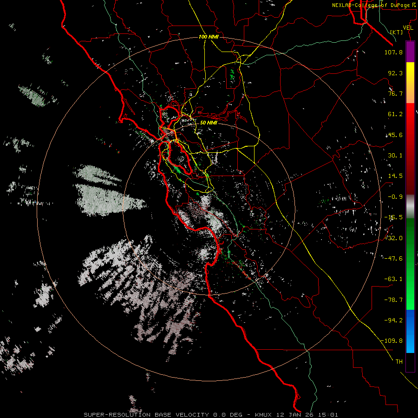The width and height of the screenshot is (418, 418).
Task: Select the -78.7 velocity scale value
Action: [393, 300]
